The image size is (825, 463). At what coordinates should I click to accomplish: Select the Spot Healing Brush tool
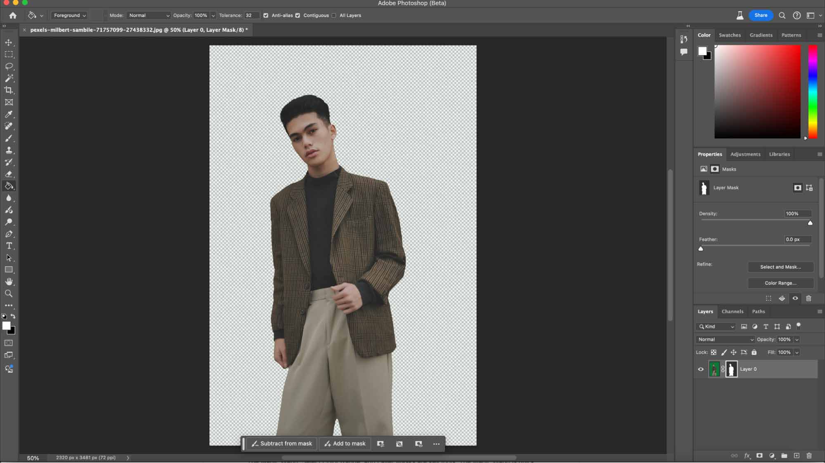point(9,126)
